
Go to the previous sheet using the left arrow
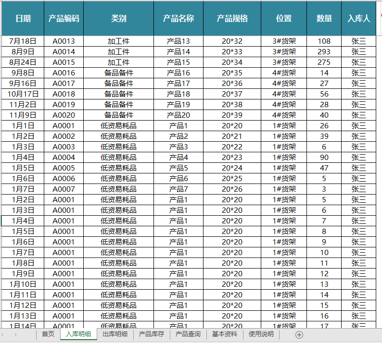click(x=2, y=334)
